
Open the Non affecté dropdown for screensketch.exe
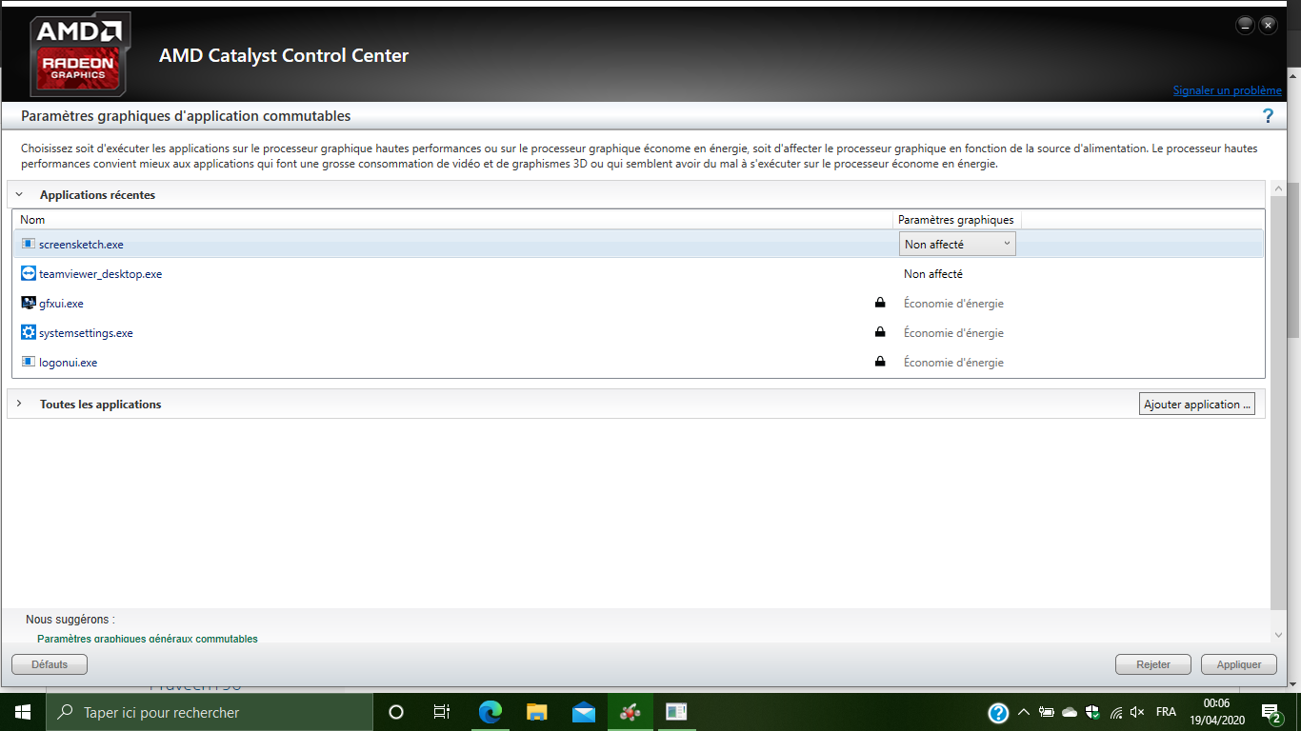point(957,245)
